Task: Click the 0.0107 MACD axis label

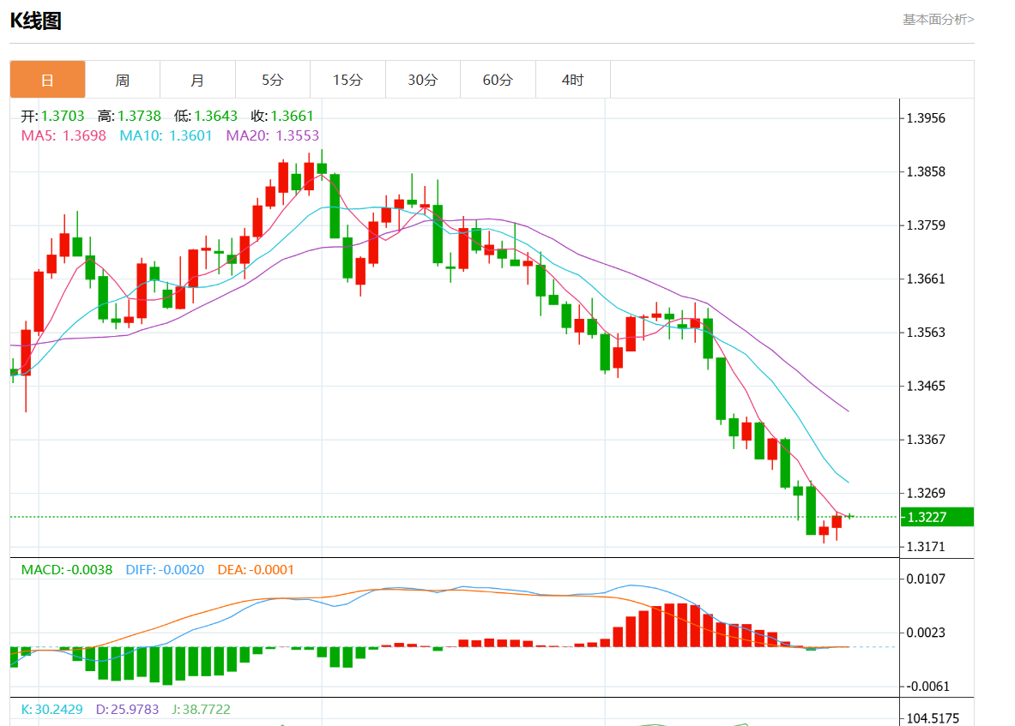Action: click(x=926, y=579)
